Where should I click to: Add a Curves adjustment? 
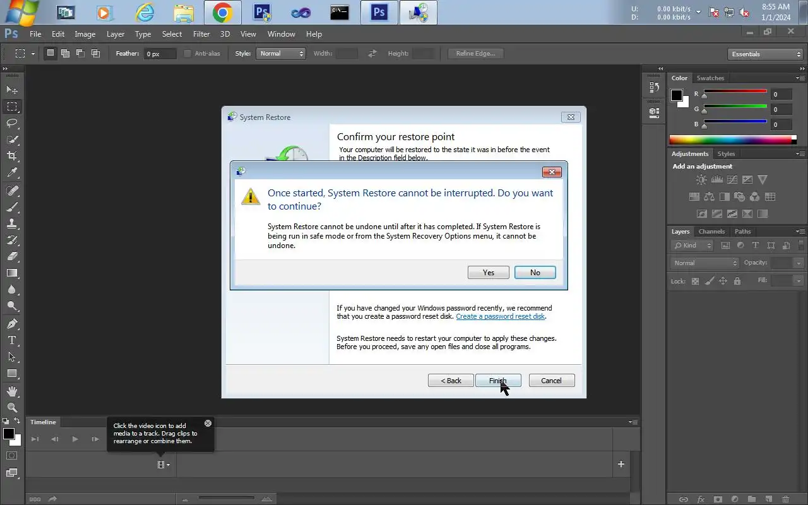pos(732,180)
